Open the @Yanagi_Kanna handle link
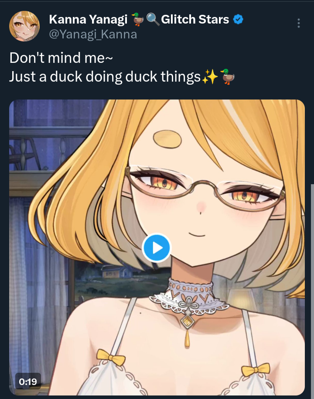This screenshot has height=399, width=314. [x=93, y=34]
